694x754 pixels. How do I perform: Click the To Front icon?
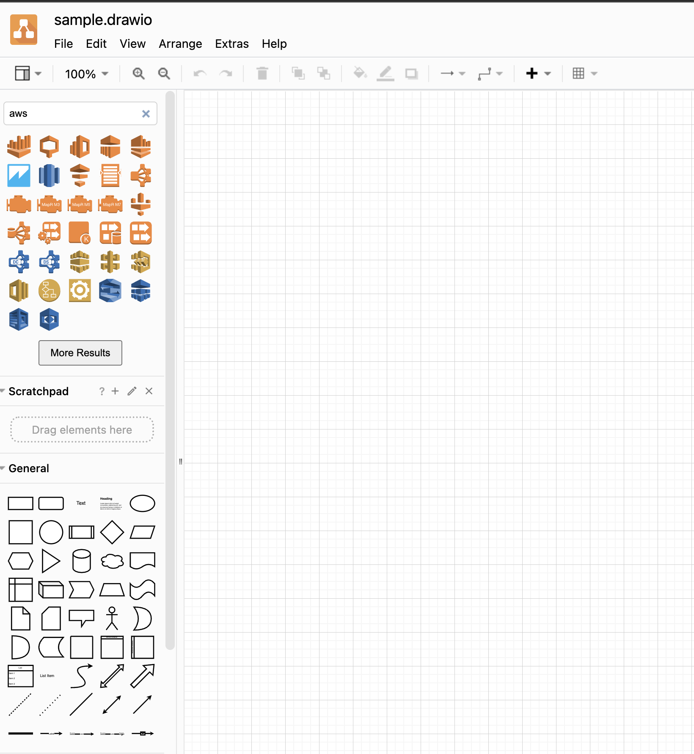click(298, 74)
